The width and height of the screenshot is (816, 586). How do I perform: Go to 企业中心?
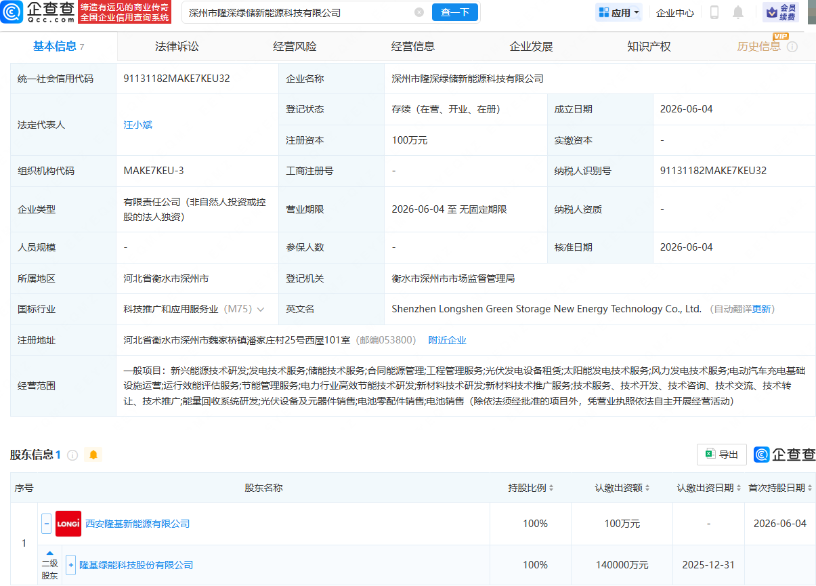[x=675, y=12]
